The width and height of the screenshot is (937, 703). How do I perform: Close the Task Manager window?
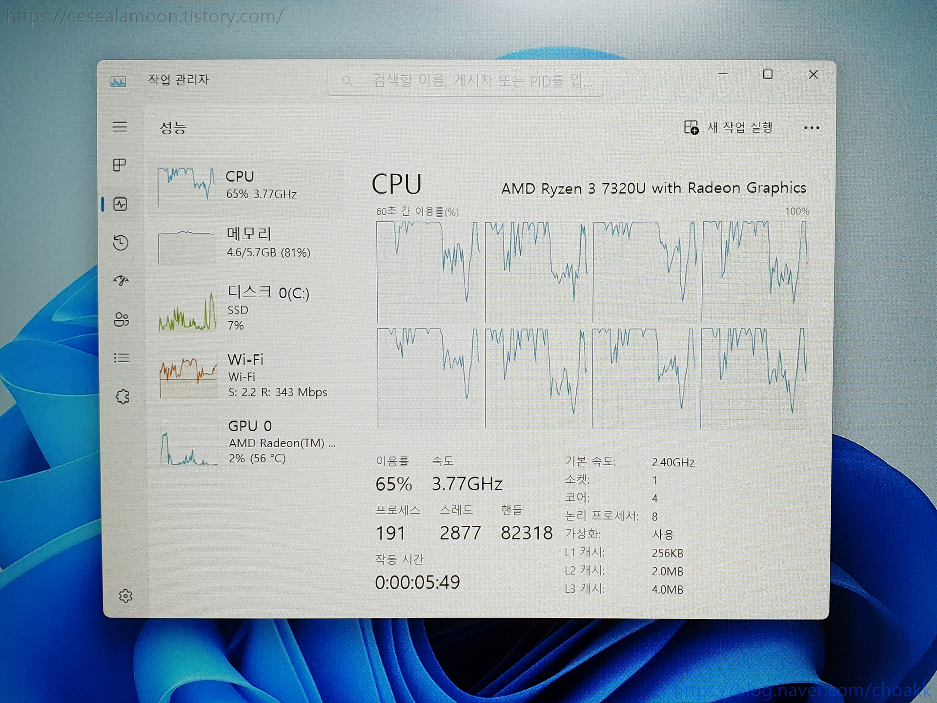[813, 74]
